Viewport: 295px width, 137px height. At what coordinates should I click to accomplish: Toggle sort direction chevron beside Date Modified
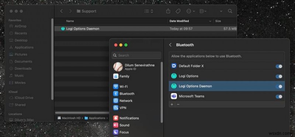tap(210, 21)
